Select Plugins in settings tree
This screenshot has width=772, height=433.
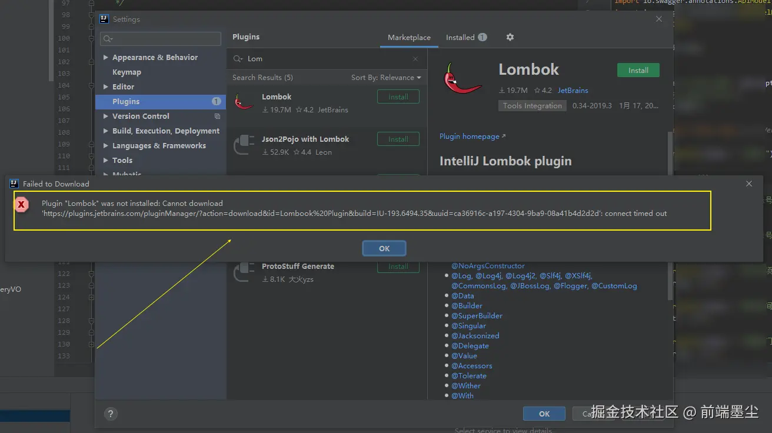161,102
